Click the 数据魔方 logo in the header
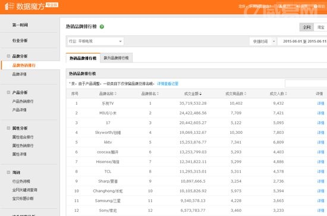The image size is (327, 216). 31,6
